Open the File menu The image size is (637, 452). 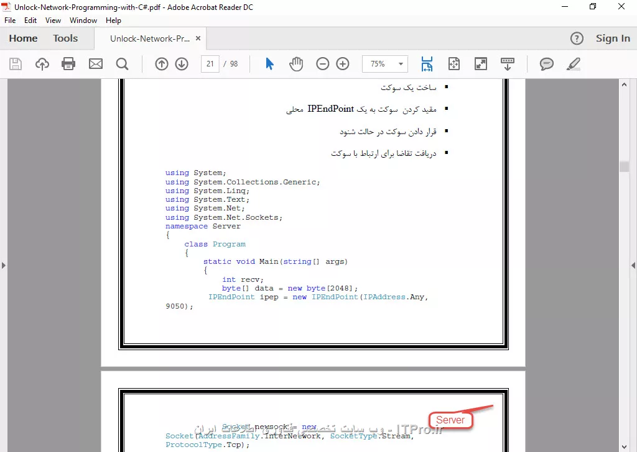click(10, 20)
